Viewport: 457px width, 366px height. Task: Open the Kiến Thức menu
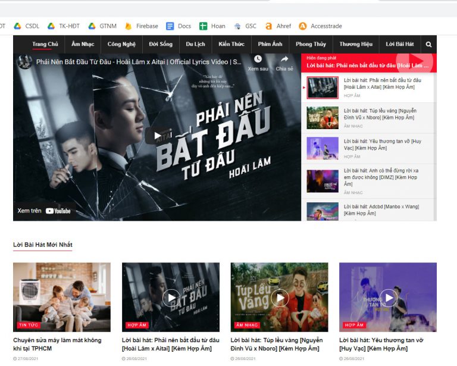point(231,44)
